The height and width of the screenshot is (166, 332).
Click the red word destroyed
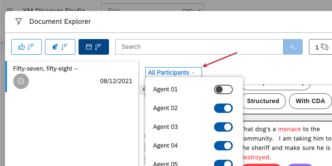coord(256,157)
